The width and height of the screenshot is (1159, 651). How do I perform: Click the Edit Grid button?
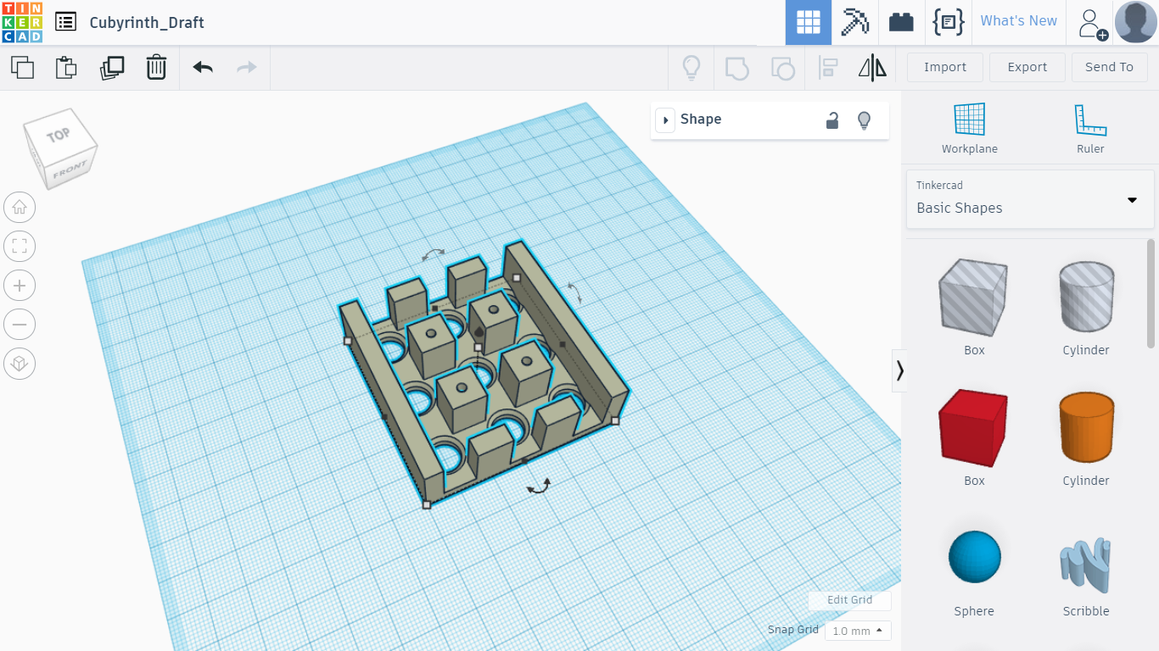click(849, 600)
